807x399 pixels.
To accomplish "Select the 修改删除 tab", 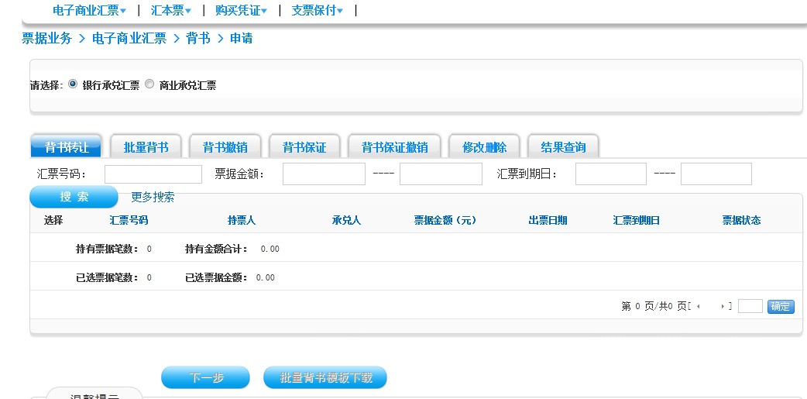I will pyautogui.click(x=484, y=147).
